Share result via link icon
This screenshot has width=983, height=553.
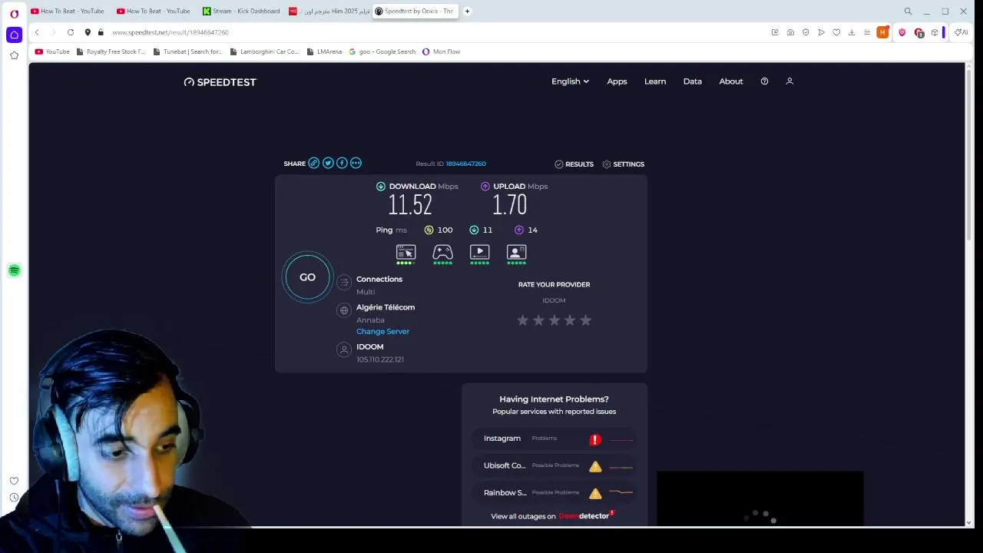coord(313,163)
